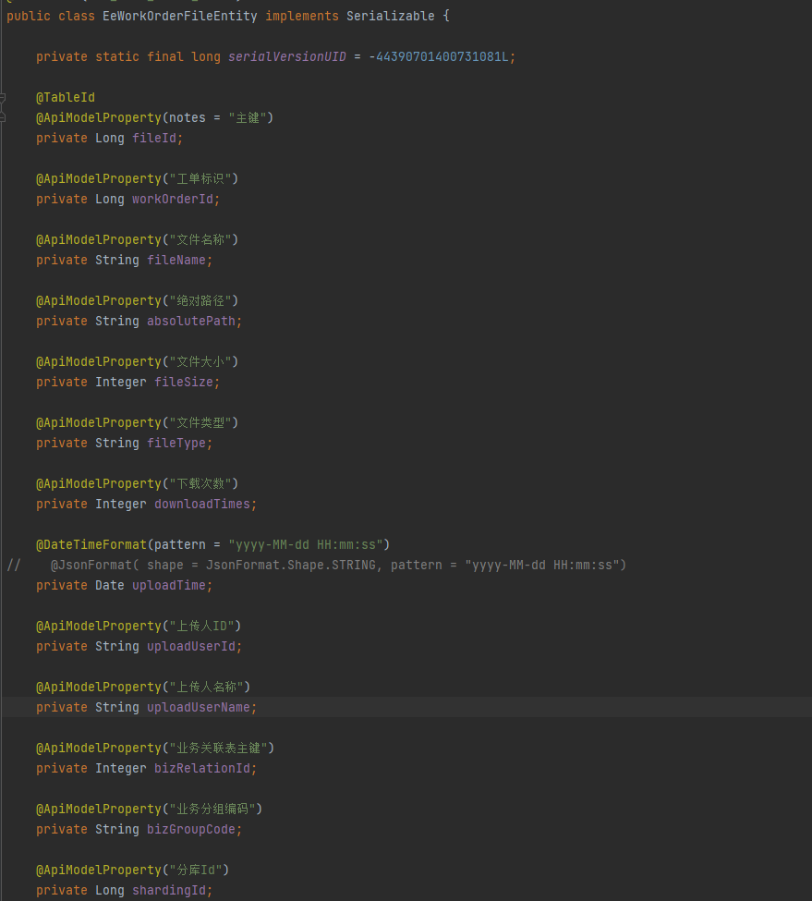812x901 pixels.
Task: Click the uploadTime field name
Action: [169, 586]
